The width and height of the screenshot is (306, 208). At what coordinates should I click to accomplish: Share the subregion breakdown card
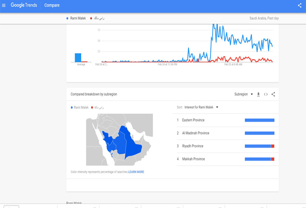[x=273, y=94]
